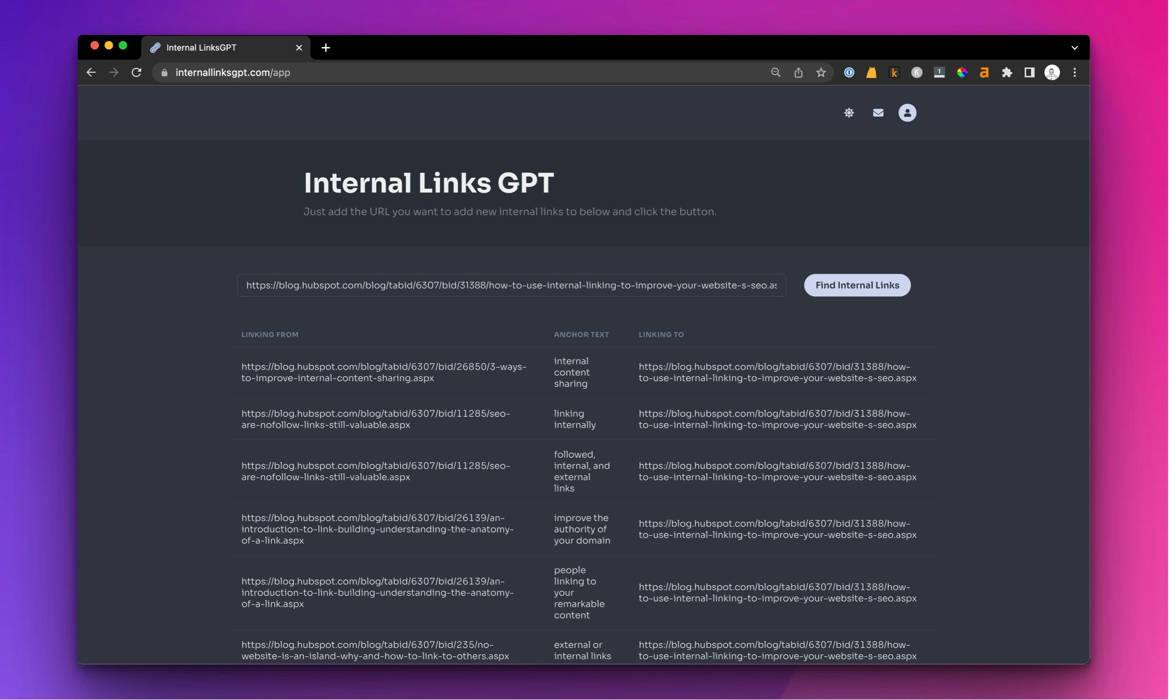Open a new browser tab
The height and width of the screenshot is (700, 1169).
[x=326, y=47]
